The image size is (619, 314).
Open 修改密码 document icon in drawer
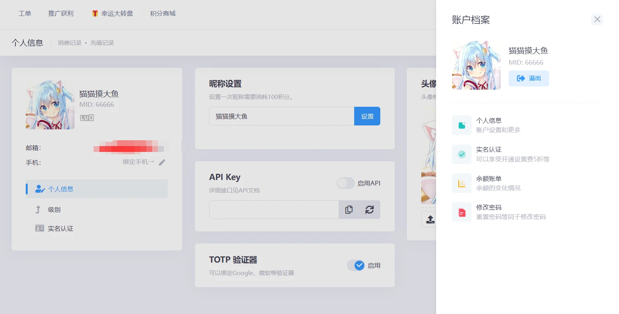click(462, 212)
